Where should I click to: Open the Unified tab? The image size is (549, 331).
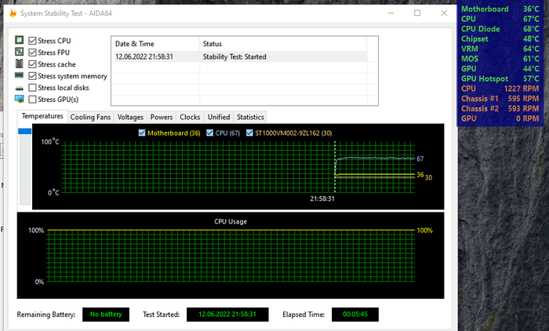coord(219,117)
